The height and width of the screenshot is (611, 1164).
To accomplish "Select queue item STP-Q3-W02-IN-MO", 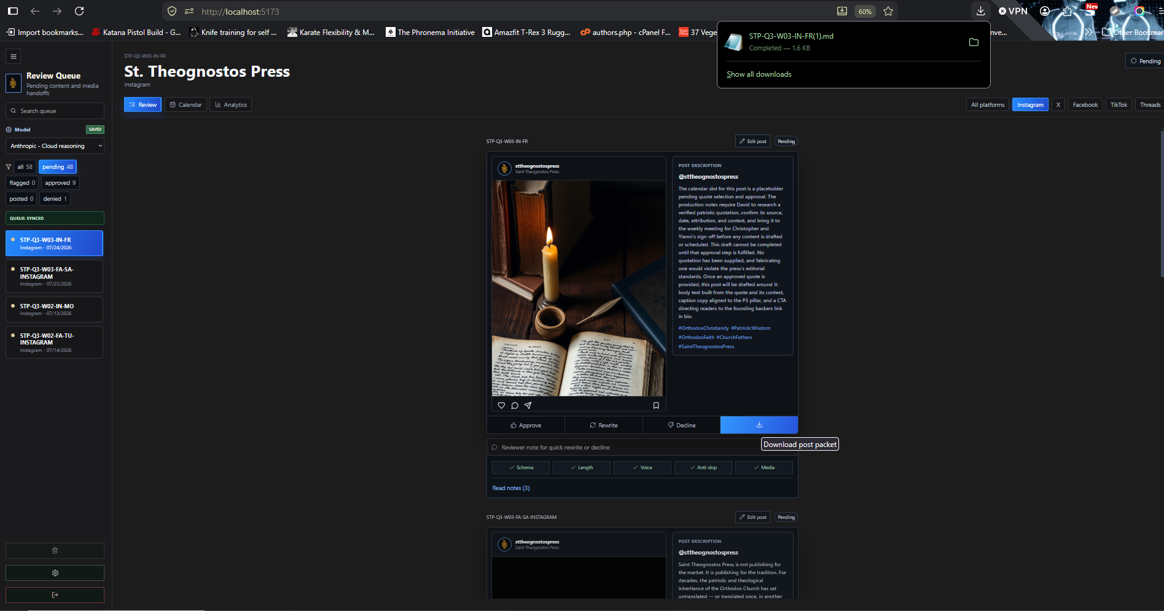I will pos(54,309).
